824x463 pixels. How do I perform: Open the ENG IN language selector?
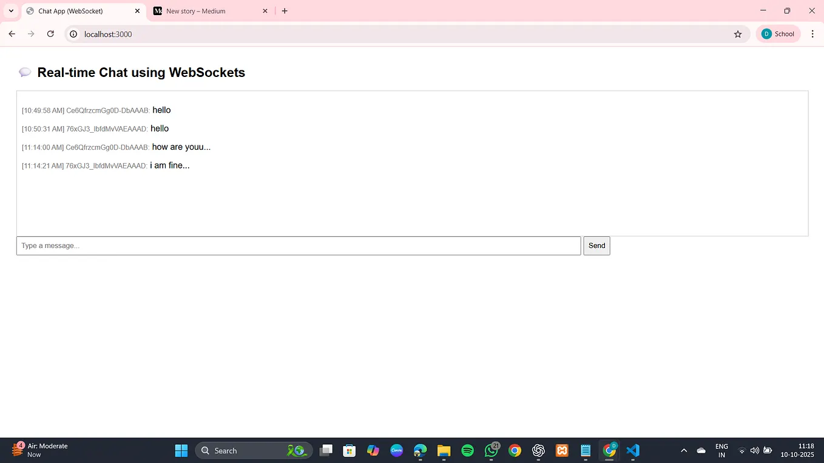[721, 450]
